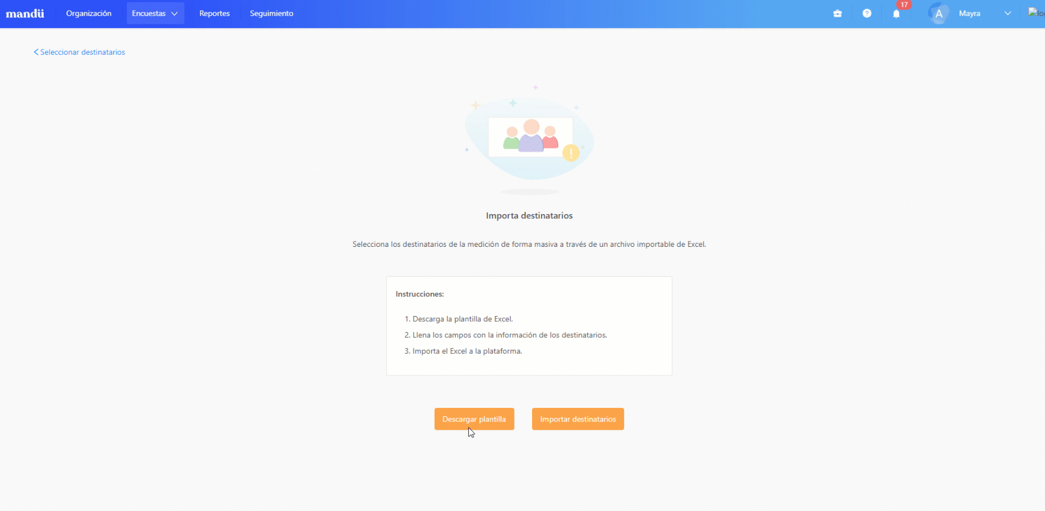Click the Importar destinatarios button
Image resolution: width=1045 pixels, height=511 pixels.
point(577,419)
